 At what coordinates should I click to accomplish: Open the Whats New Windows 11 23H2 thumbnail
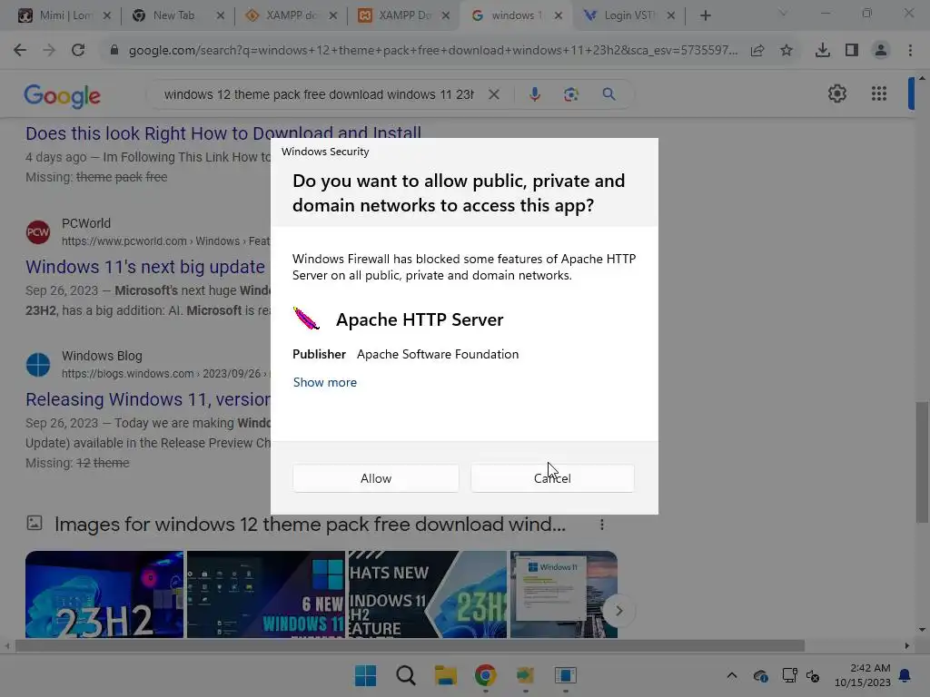[x=428, y=594]
